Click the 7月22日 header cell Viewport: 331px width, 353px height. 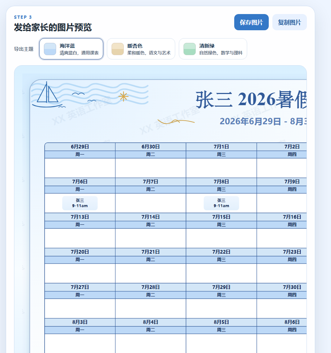coord(221,252)
